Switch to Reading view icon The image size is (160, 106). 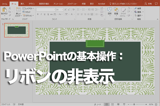(x=118, y=104)
